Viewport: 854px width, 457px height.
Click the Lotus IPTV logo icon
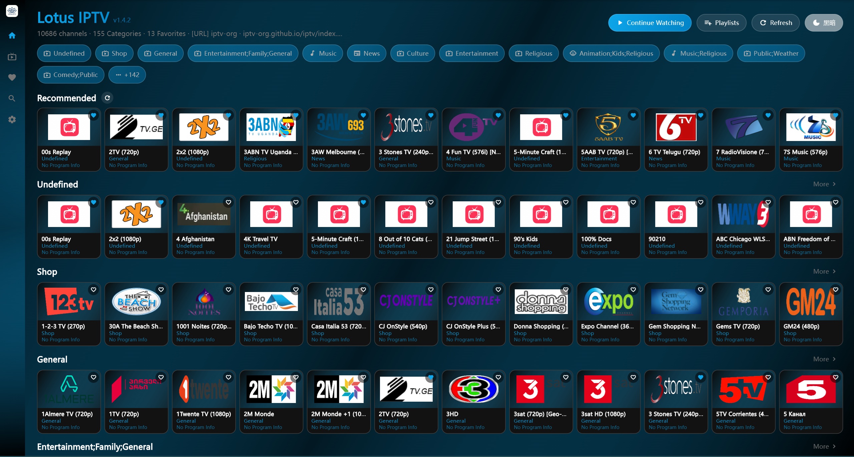(12, 11)
